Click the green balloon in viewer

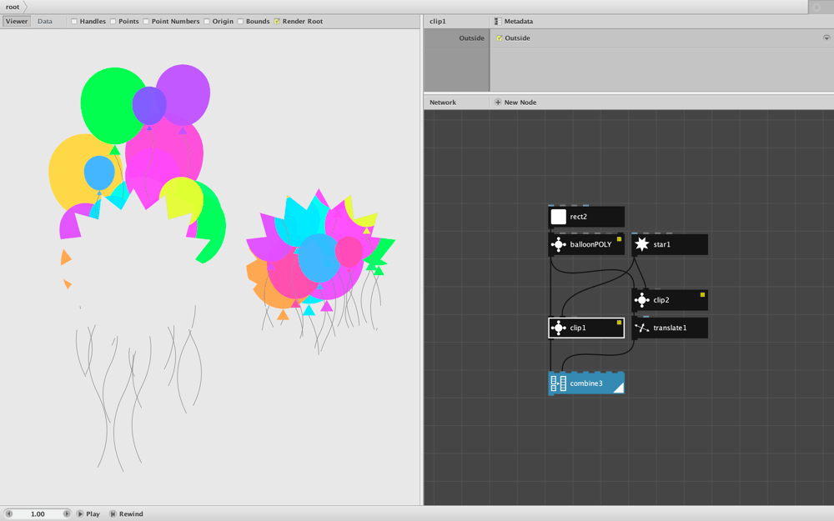[112, 105]
